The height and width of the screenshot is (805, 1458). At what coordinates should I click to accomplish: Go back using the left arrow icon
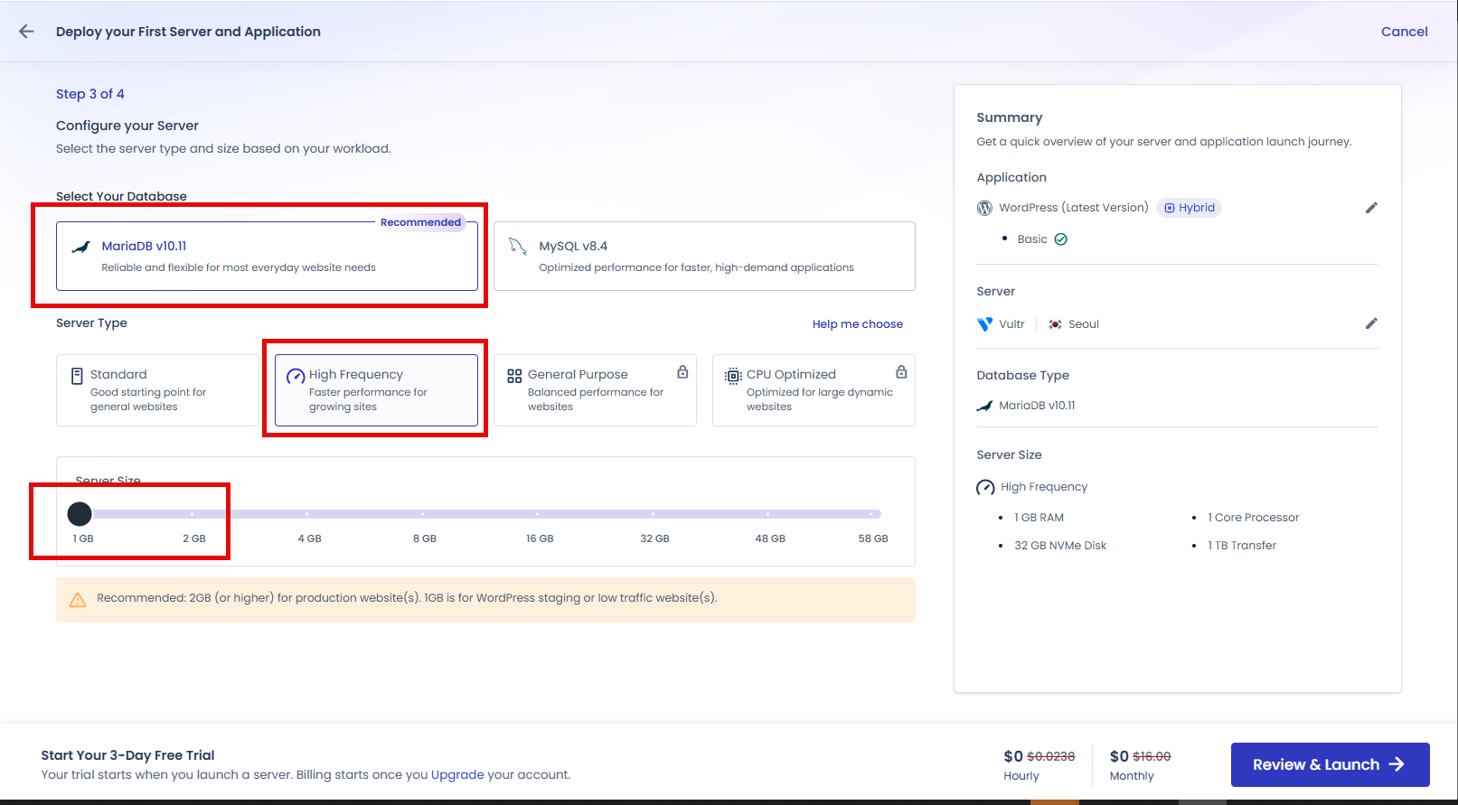(26, 32)
